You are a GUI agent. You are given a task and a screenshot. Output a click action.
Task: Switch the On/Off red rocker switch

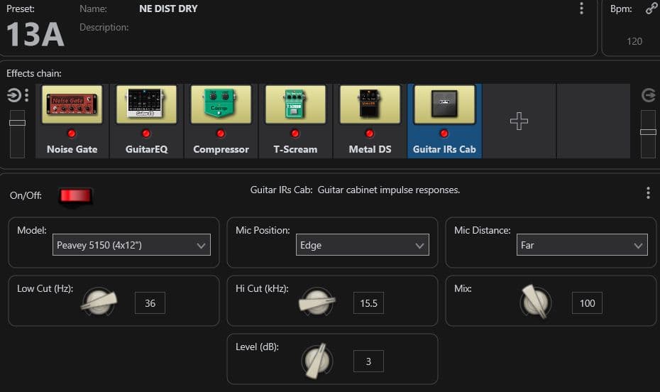pyautogui.click(x=75, y=196)
